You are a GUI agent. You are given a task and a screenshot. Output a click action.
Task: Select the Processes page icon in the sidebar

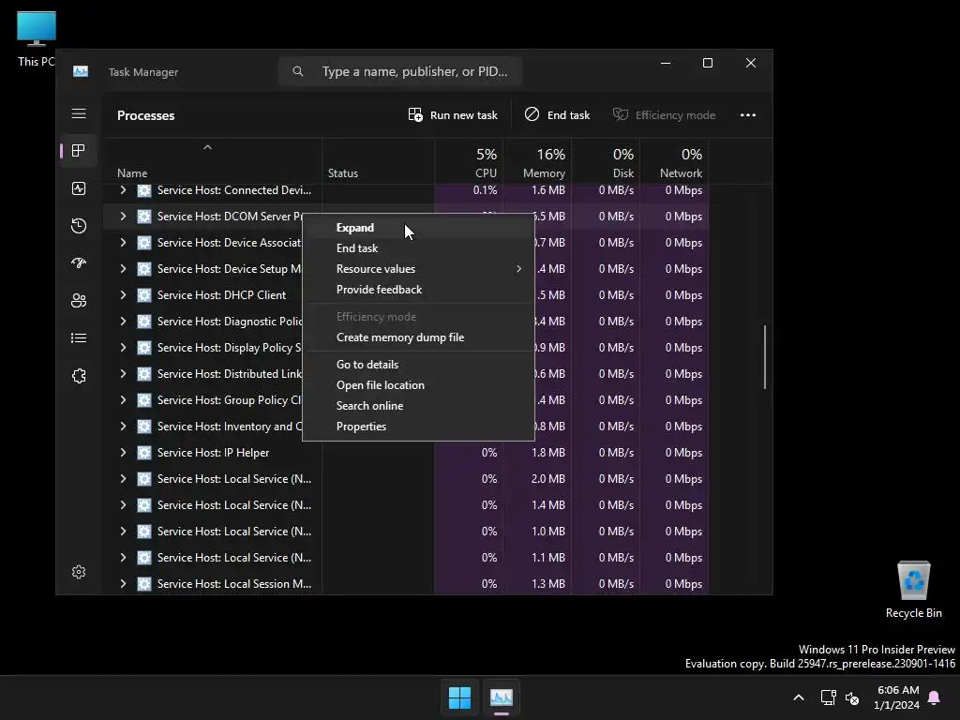coord(79,151)
